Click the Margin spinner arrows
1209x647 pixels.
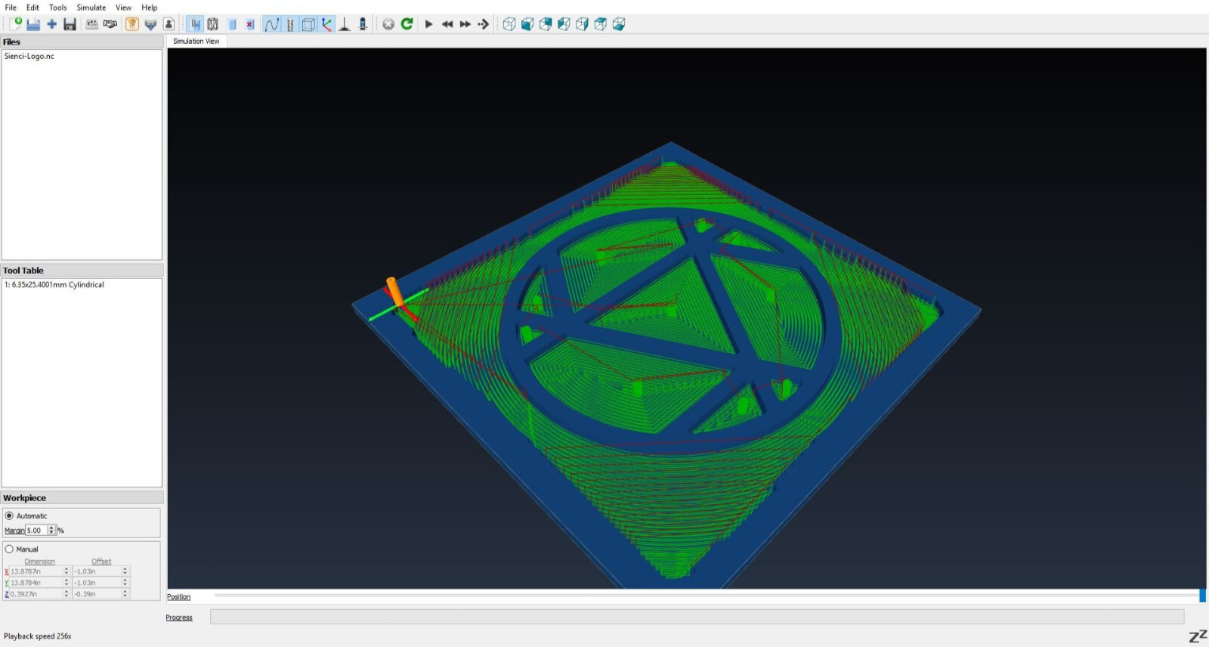pos(52,530)
